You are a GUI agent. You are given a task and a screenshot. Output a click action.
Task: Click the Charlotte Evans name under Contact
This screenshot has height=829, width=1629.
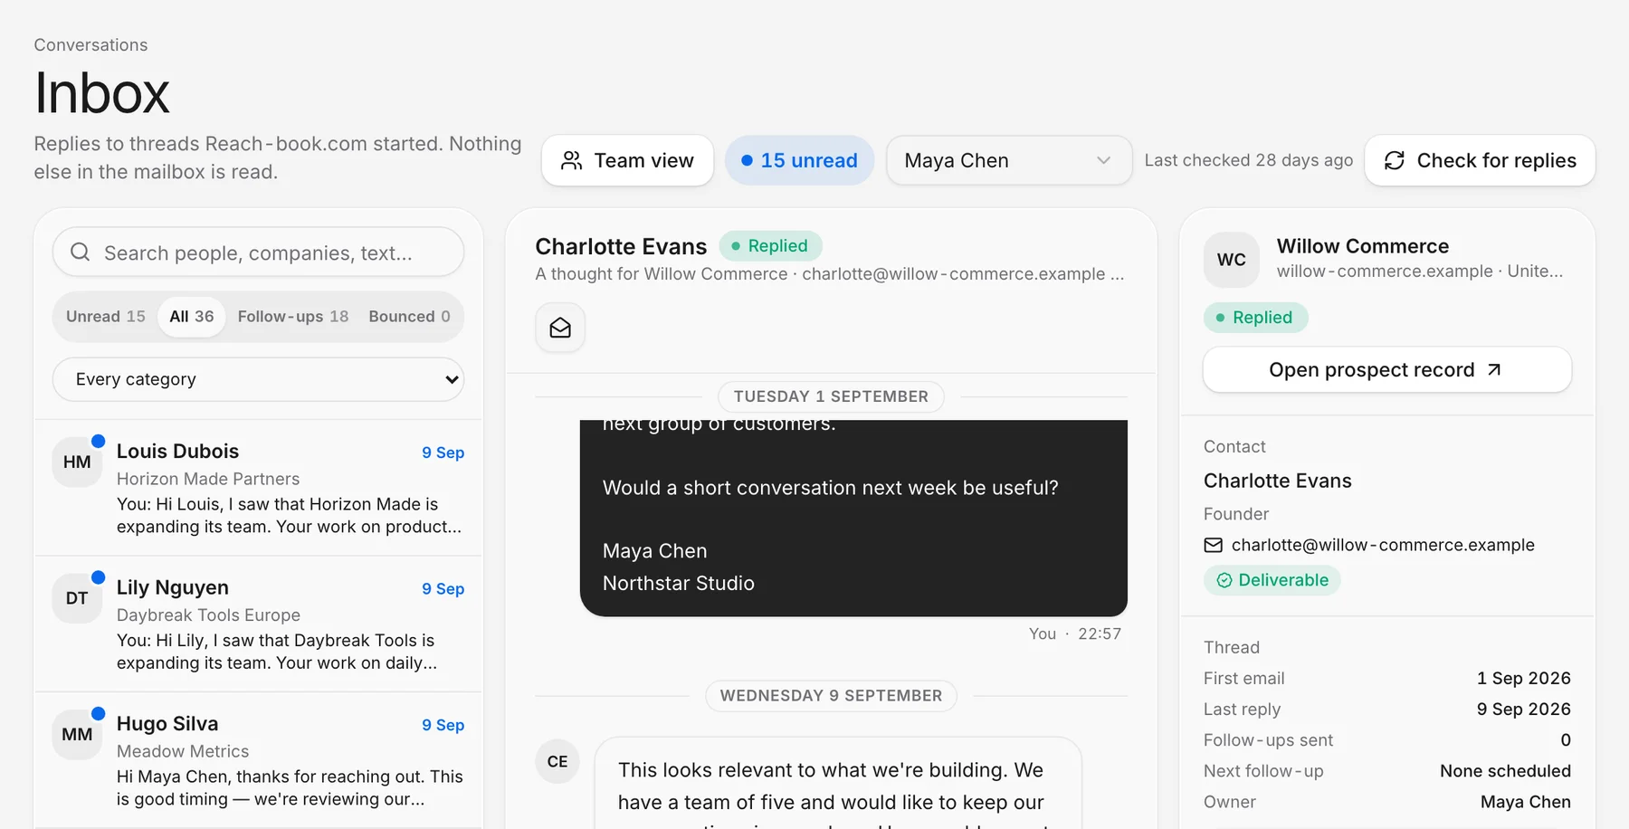point(1277,481)
